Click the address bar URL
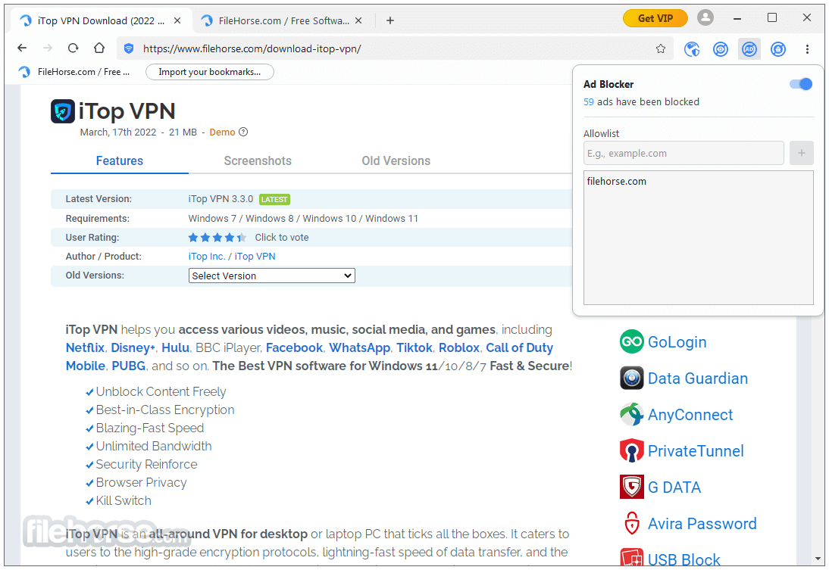This screenshot has height=570, width=829. point(252,48)
